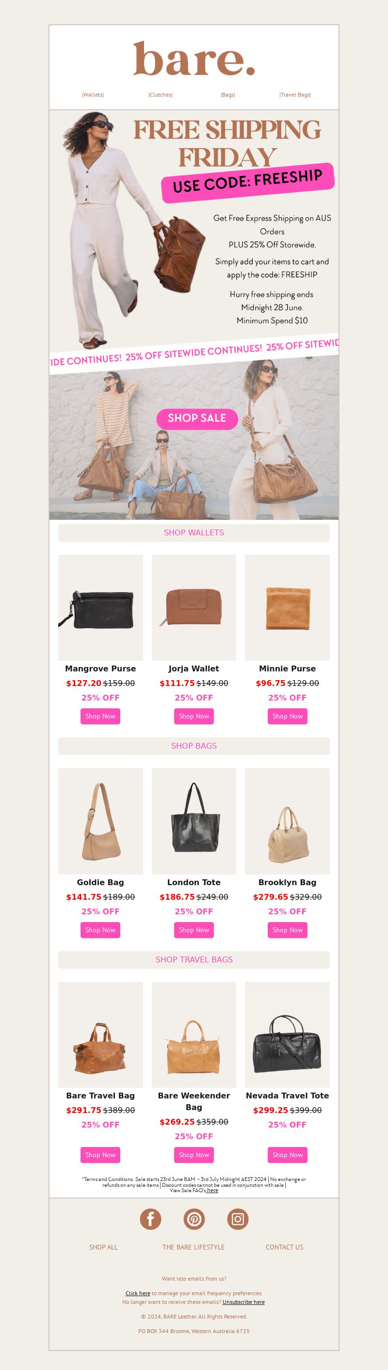Click the SHOP TRAVEL BAGS banner
This screenshot has height=1370, width=388.
pyautogui.click(x=194, y=959)
